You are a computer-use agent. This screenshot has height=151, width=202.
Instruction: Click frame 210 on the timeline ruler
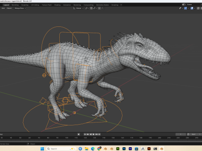point(169,138)
